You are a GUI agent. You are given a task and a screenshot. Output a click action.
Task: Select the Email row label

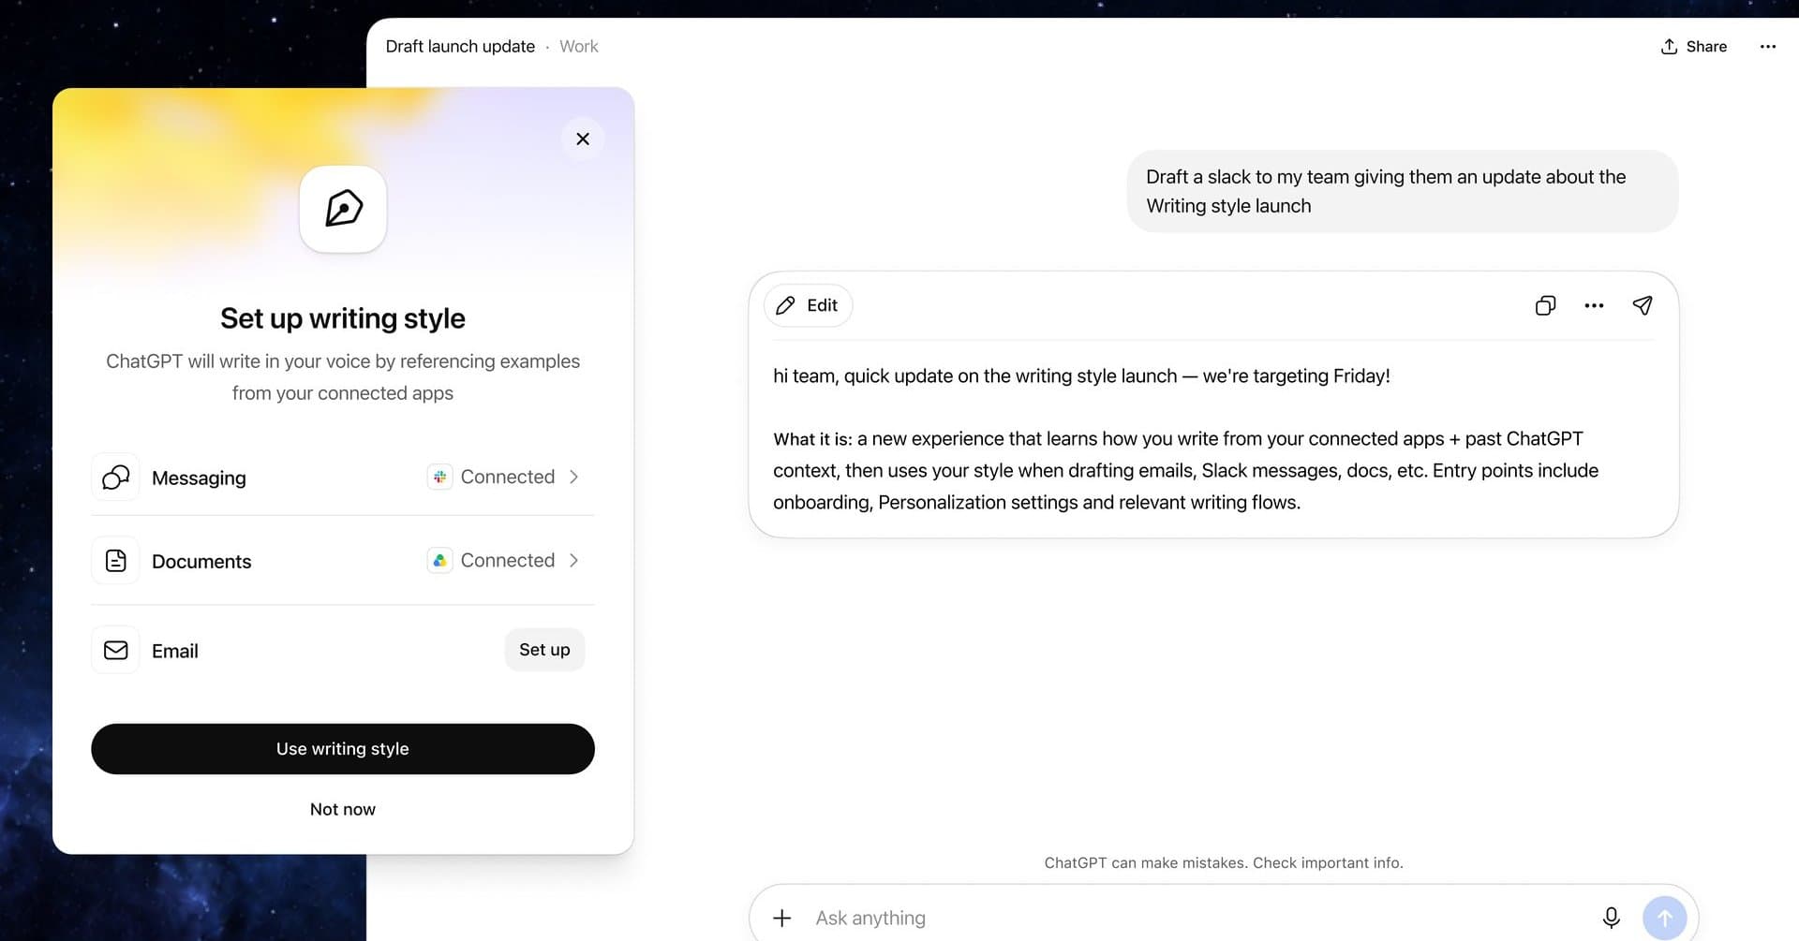(175, 651)
